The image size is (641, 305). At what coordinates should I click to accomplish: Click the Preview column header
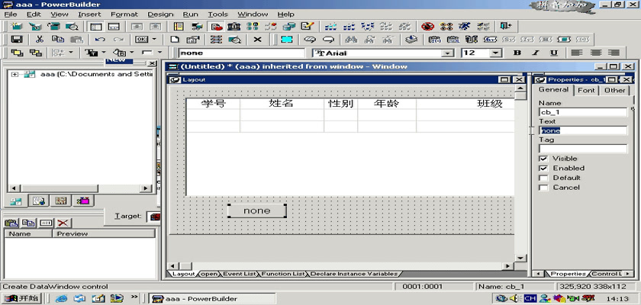click(104, 234)
